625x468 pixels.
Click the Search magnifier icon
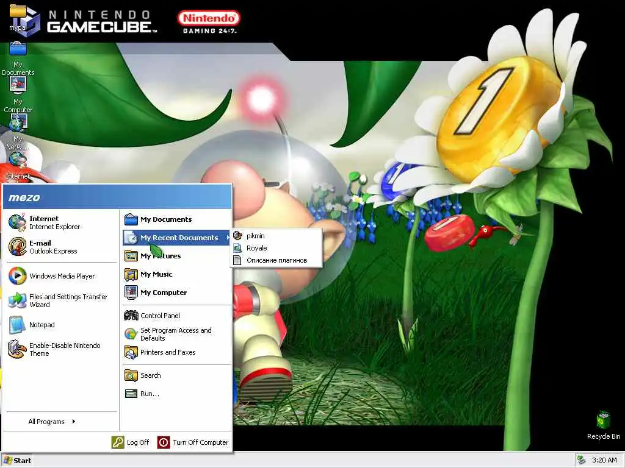coord(131,375)
